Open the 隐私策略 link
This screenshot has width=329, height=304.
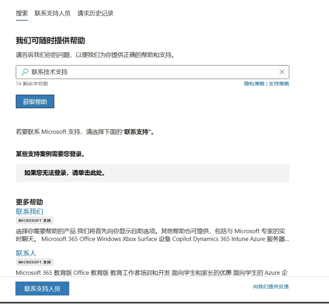(254, 84)
